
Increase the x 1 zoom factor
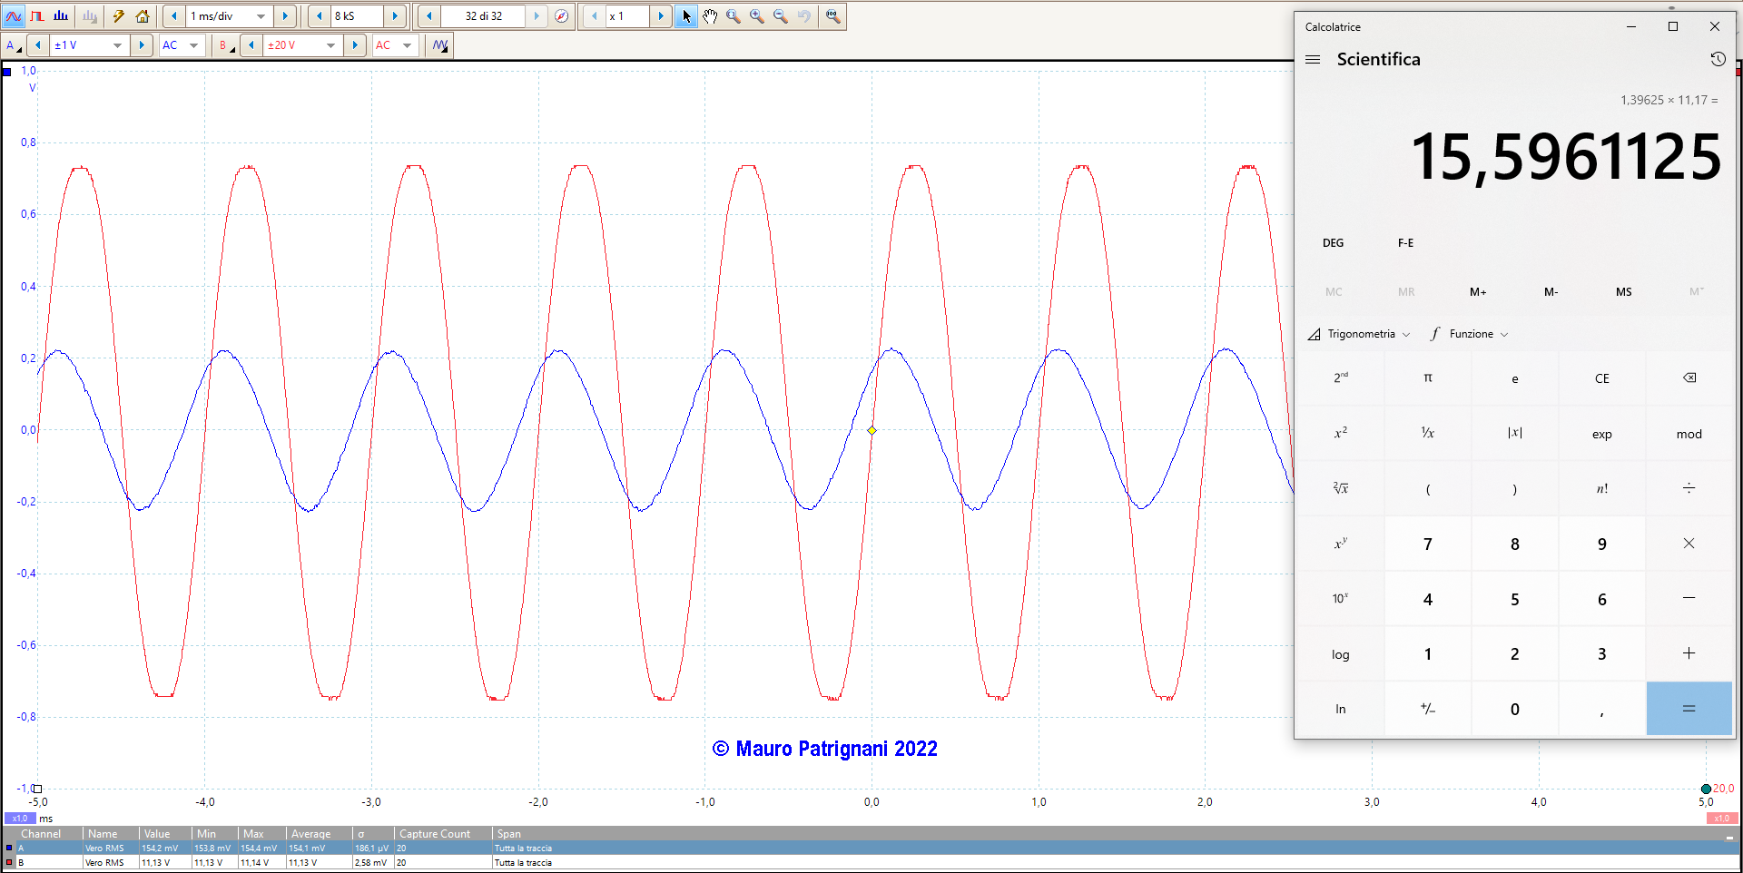[661, 16]
